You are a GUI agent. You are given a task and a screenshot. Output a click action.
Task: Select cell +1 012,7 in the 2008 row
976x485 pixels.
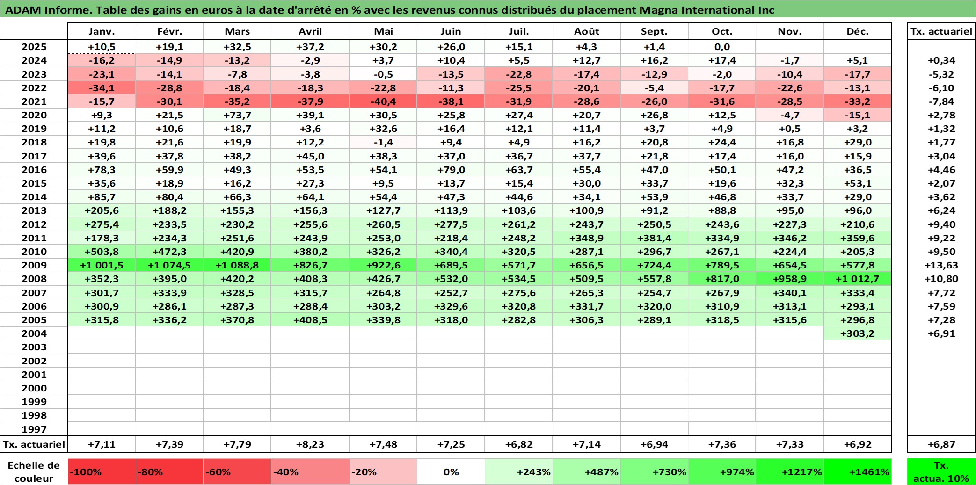tap(857, 279)
